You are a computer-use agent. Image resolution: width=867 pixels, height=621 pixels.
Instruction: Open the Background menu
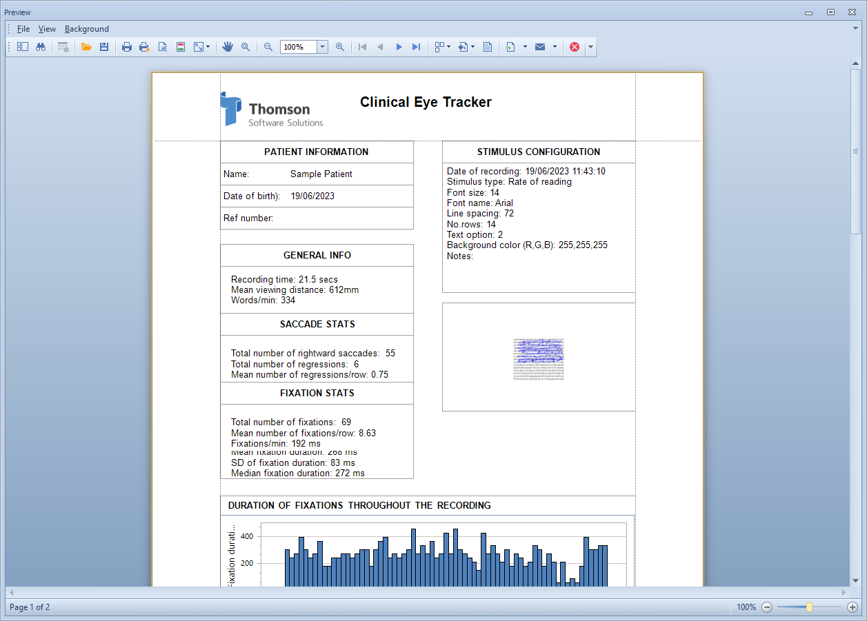pyautogui.click(x=87, y=29)
